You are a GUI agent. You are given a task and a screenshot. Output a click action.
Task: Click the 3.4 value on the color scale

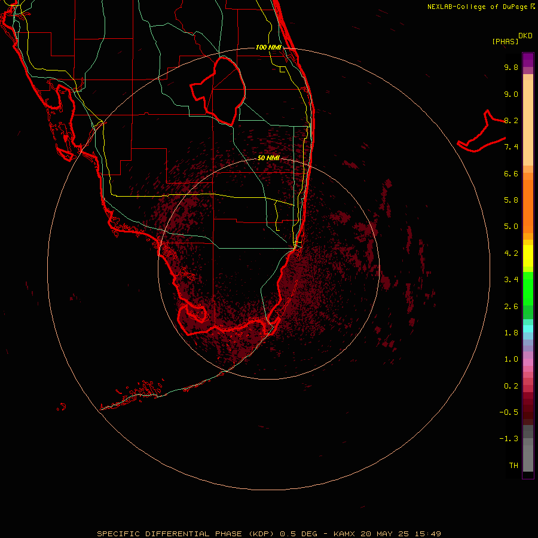511,280
